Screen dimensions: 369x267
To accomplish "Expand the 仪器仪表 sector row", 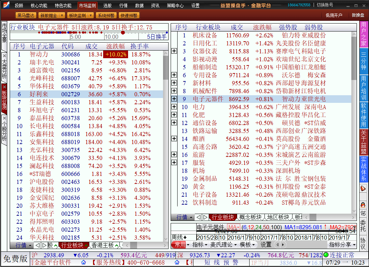I will (x=174, y=51).
